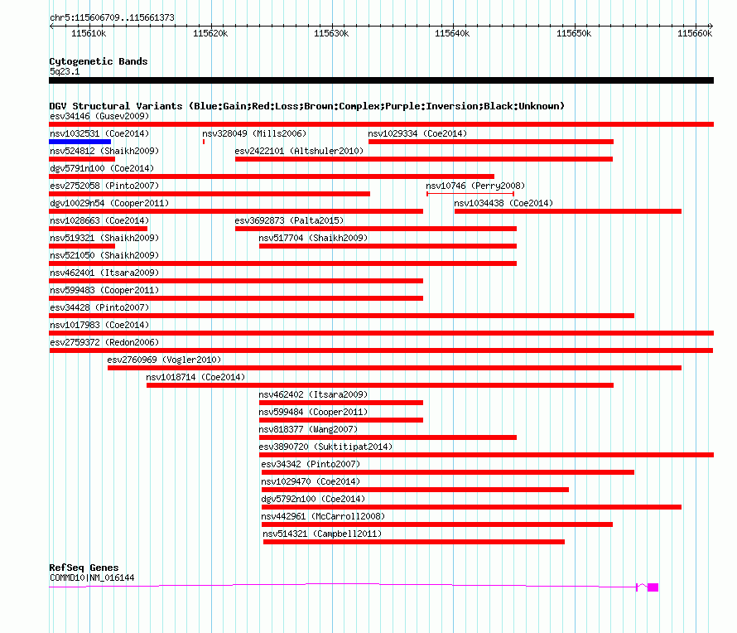This screenshot has width=737, height=633.
Task: Select variant esv2759372 (Redon2006) label
Action: click(x=104, y=342)
